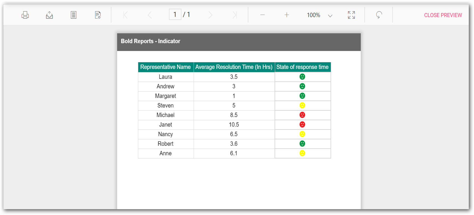Click the Print report icon

pos(25,15)
